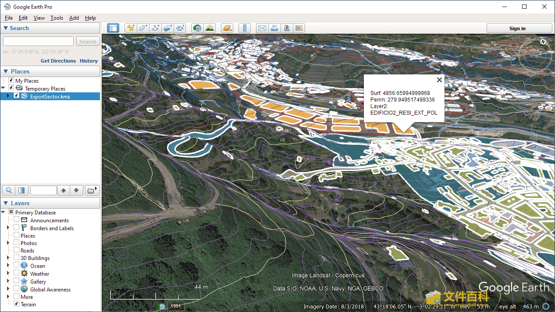Uncheck the My Places checkbox
The image size is (555, 312).
click(11, 81)
